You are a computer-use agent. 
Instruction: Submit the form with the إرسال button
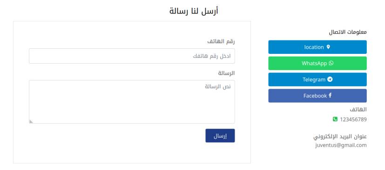coord(220,136)
